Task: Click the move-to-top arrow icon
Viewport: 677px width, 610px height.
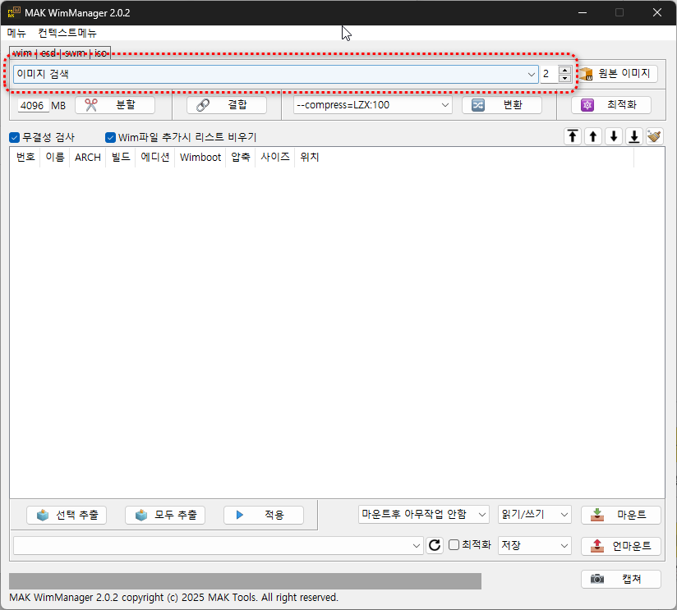Action: pyautogui.click(x=573, y=137)
